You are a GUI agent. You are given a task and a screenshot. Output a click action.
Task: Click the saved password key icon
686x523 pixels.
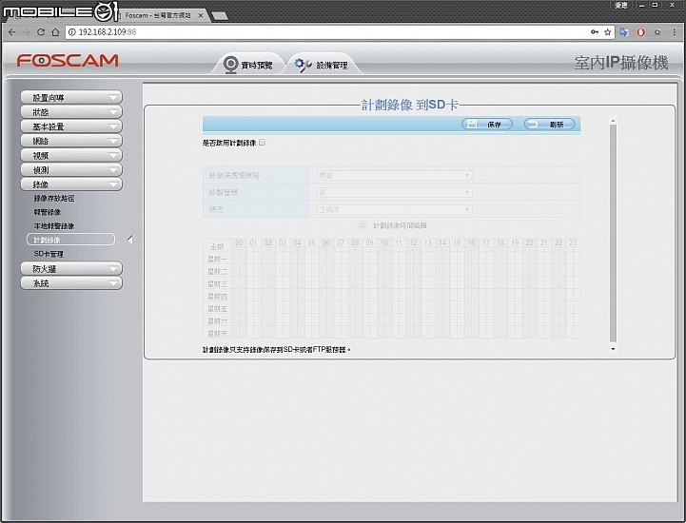coord(594,32)
